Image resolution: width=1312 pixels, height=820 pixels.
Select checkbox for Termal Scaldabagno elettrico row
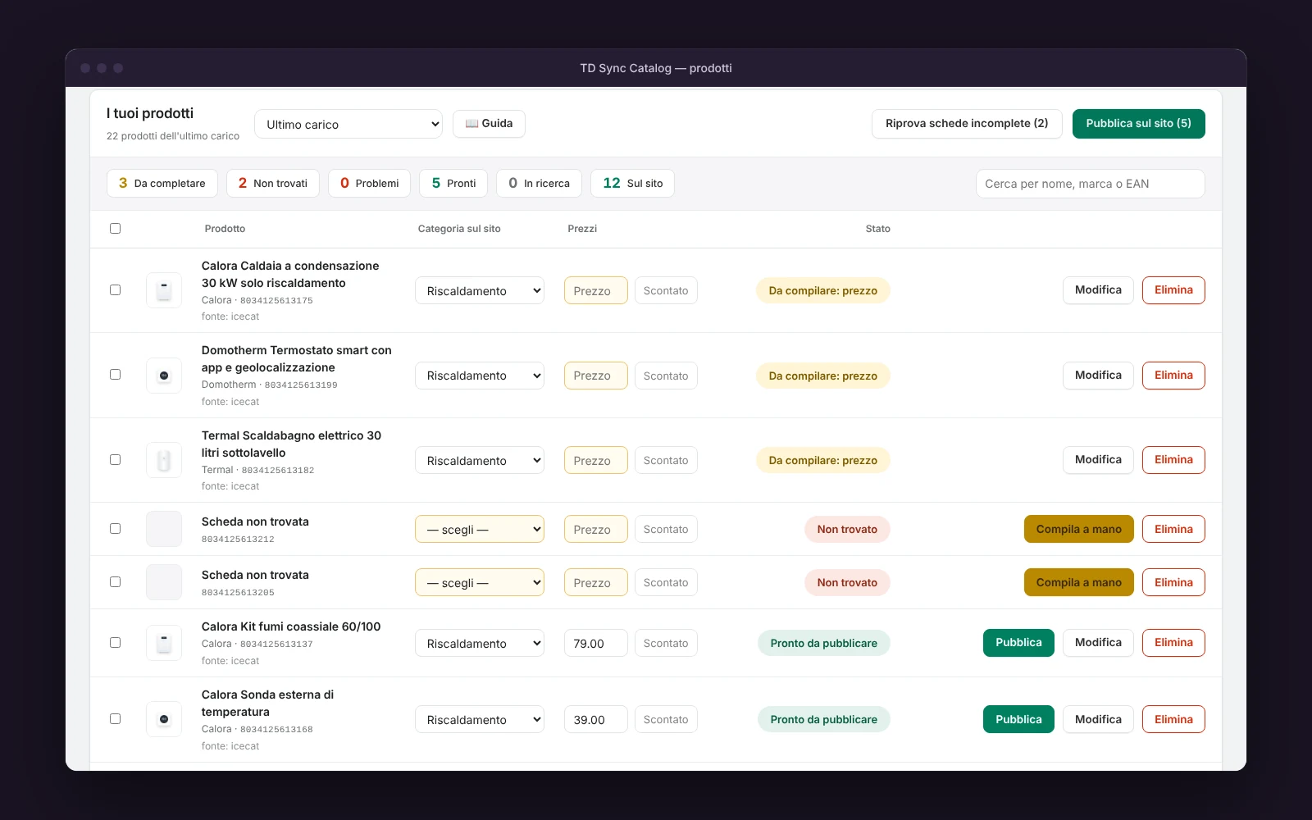(x=115, y=460)
